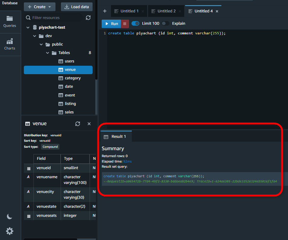Toggle the Limit 100 switch

click(136, 23)
